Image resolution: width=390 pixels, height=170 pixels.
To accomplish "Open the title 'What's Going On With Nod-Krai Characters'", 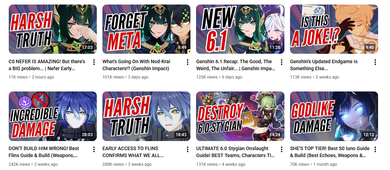I will [136, 65].
